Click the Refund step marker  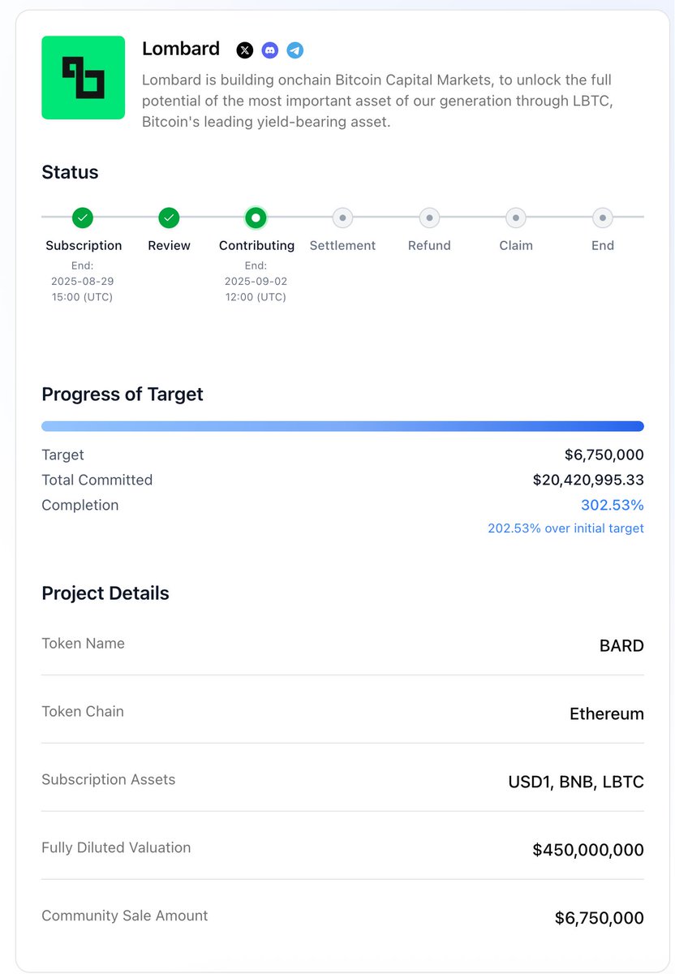pyautogui.click(x=429, y=218)
